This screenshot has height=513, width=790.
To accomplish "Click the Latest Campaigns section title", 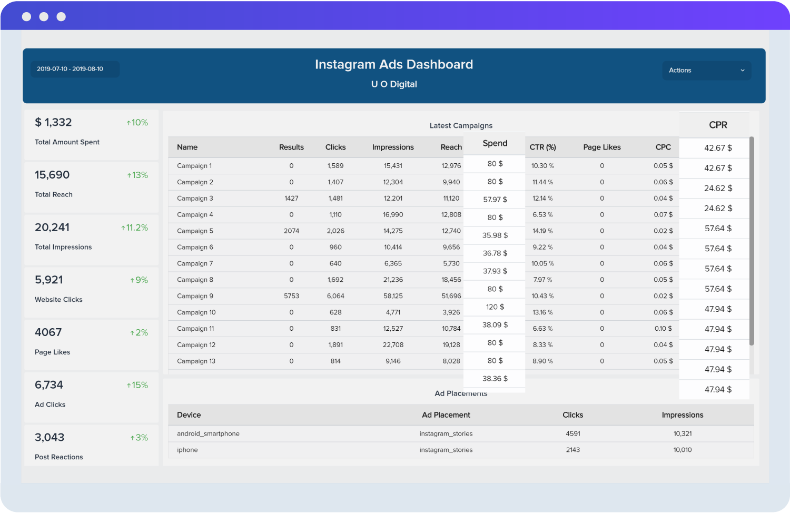I will pyautogui.click(x=461, y=126).
